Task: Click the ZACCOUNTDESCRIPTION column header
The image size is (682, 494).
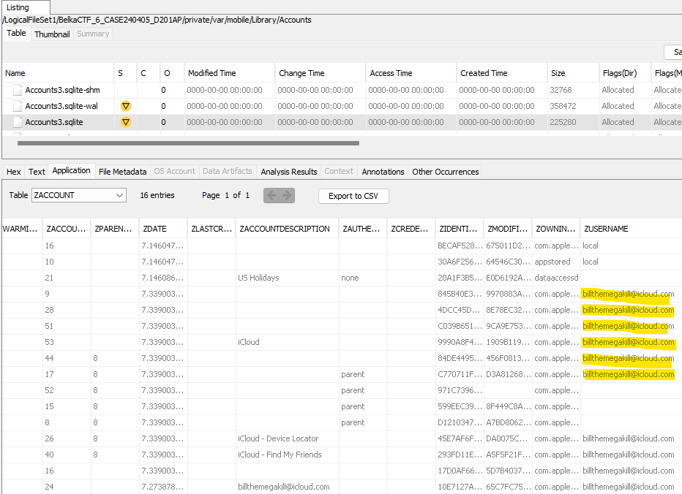Action: 287,229
